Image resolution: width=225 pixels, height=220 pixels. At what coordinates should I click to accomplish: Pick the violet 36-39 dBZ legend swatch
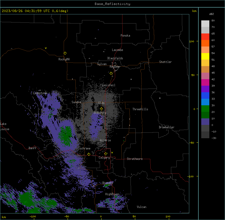pos(205,89)
